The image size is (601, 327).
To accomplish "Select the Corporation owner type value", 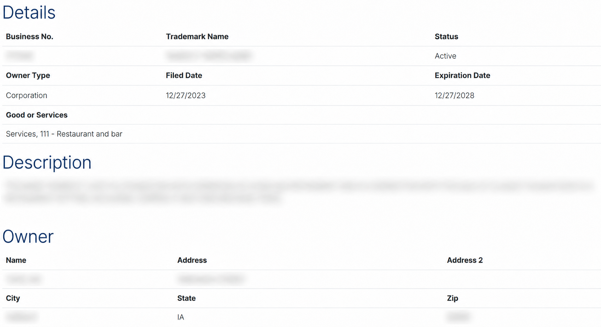I will [x=27, y=95].
